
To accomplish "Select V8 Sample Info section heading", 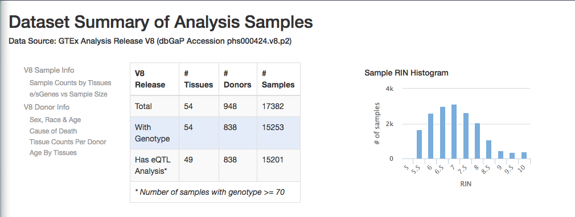I will coord(49,70).
